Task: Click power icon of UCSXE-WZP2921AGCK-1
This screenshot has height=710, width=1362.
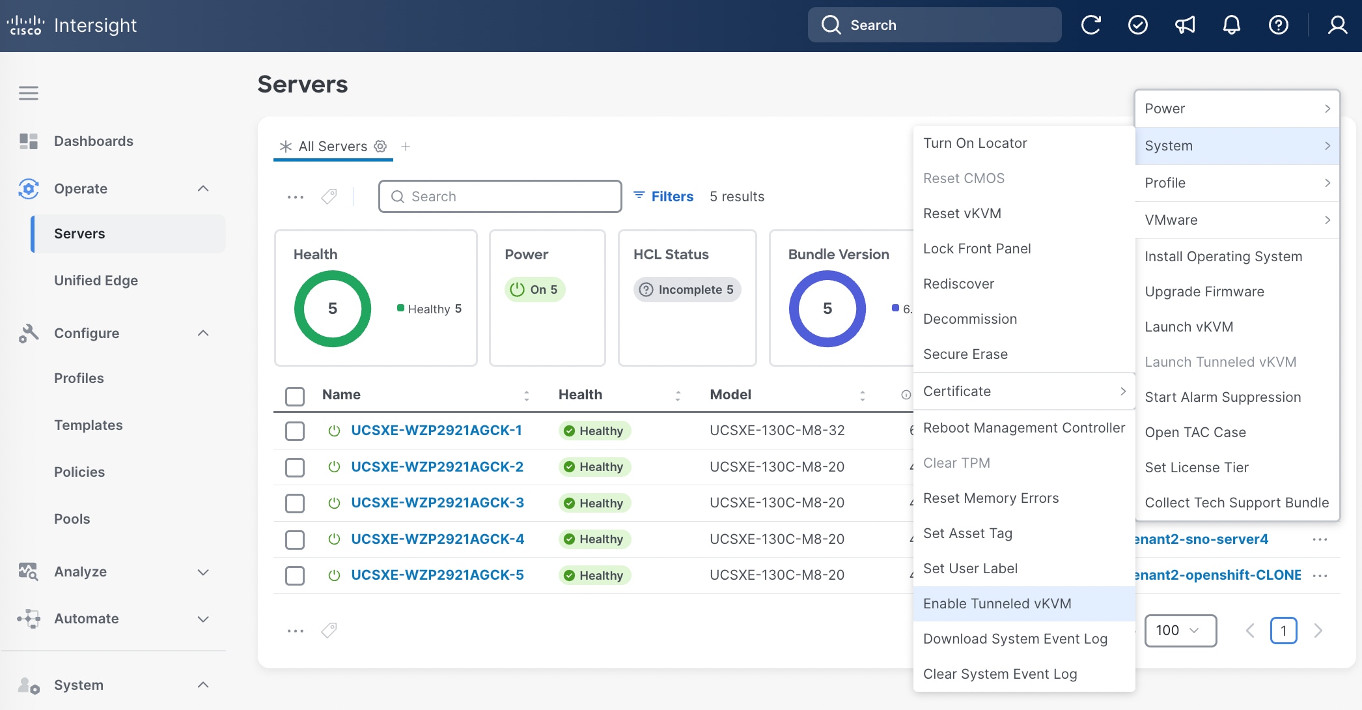Action: (335, 431)
